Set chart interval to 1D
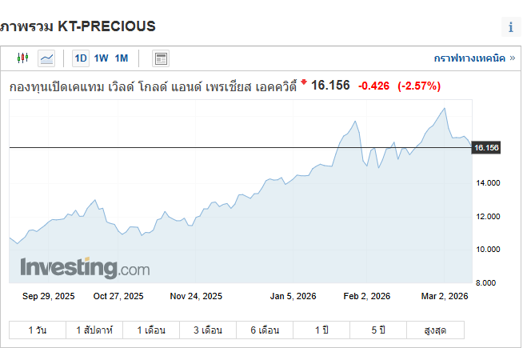The image size is (523, 348). pyautogui.click(x=81, y=58)
